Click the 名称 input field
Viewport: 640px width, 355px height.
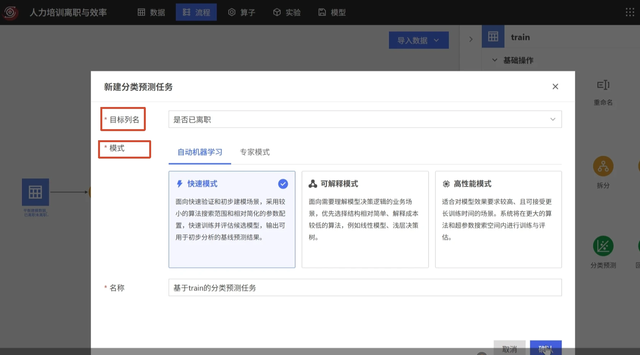[365, 288]
